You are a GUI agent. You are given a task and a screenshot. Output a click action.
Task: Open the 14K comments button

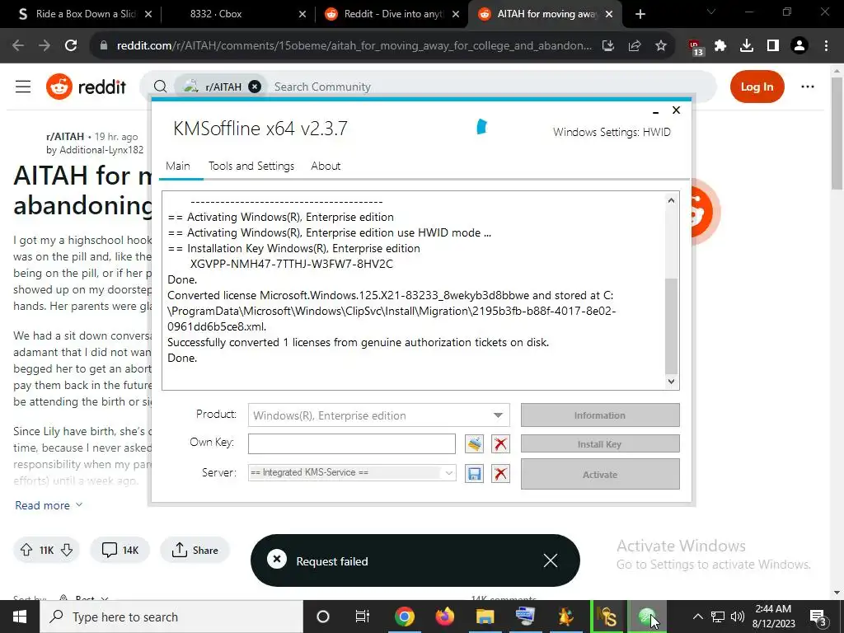click(120, 550)
